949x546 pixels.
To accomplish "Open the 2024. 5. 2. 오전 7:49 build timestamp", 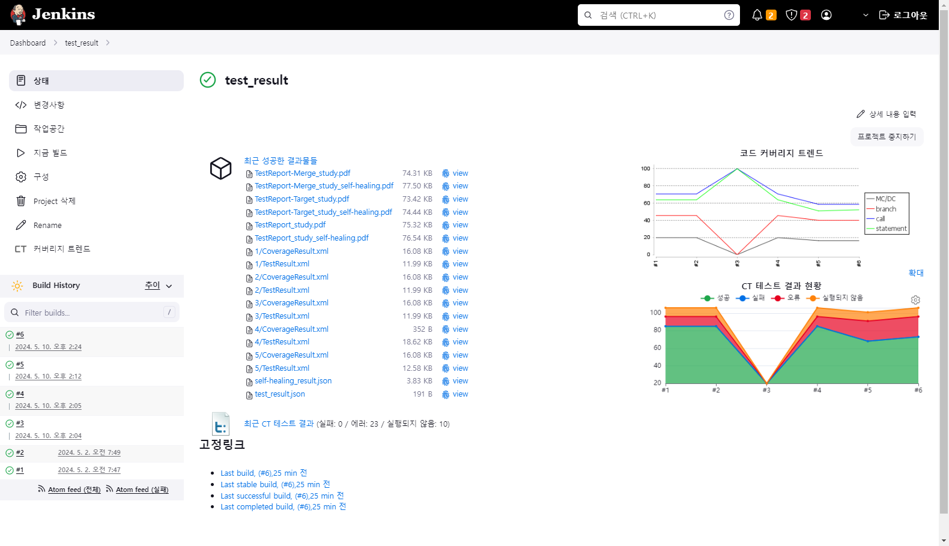I will pyautogui.click(x=89, y=453).
